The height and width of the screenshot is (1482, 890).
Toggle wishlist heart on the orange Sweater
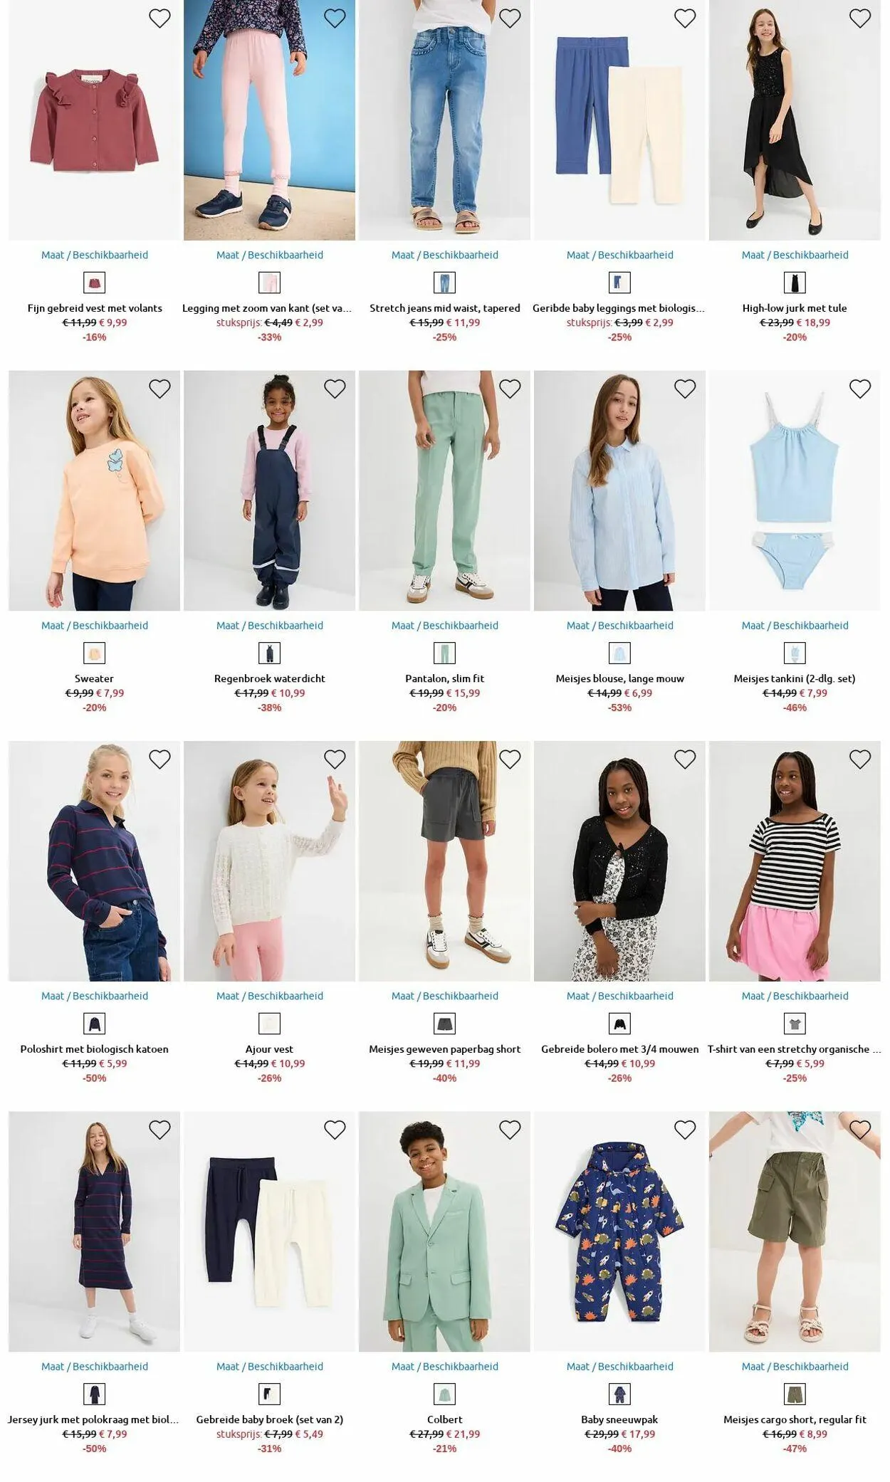click(159, 389)
